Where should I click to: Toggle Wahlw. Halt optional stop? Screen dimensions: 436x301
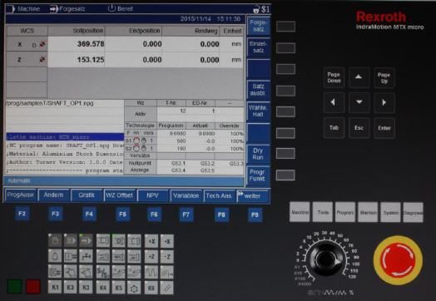pos(258,111)
